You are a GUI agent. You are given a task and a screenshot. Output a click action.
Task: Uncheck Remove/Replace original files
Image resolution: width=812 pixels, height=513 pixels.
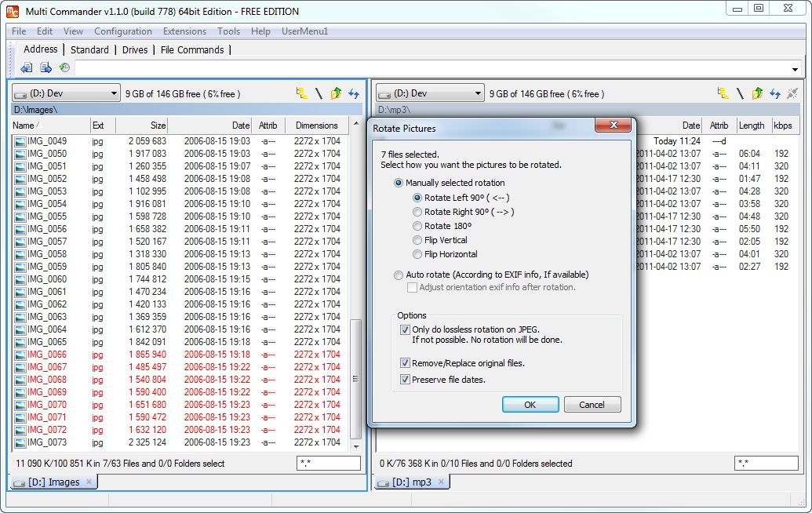click(406, 363)
